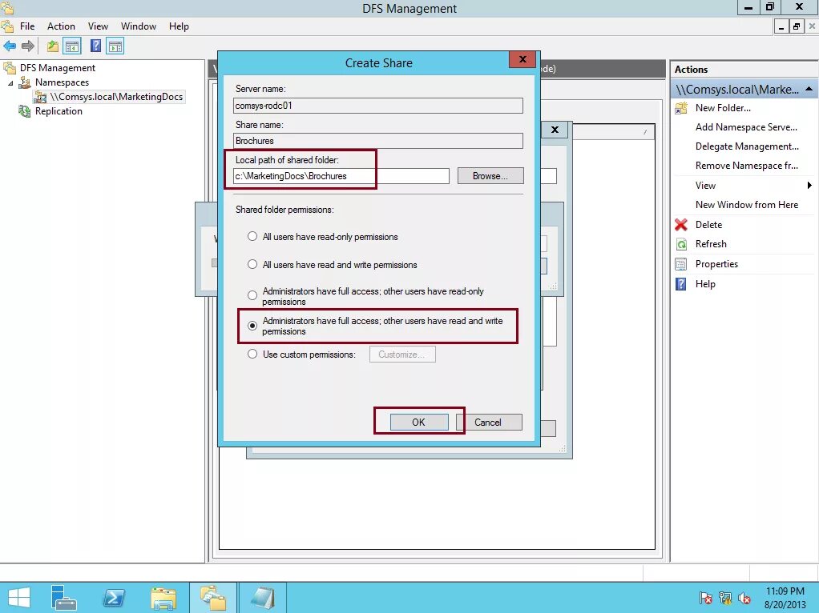The width and height of the screenshot is (819, 613).
Task: Open the toolbar Help question mark icon
Action: (x=95, y=46)
